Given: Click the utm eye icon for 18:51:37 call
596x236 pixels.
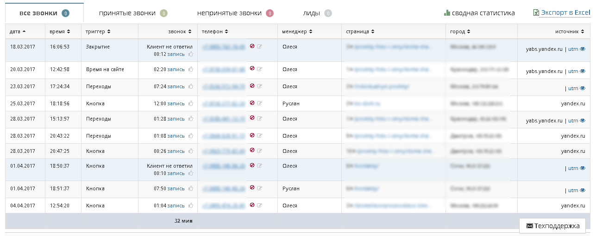Looking at the screenshot, I should point(583,190).
